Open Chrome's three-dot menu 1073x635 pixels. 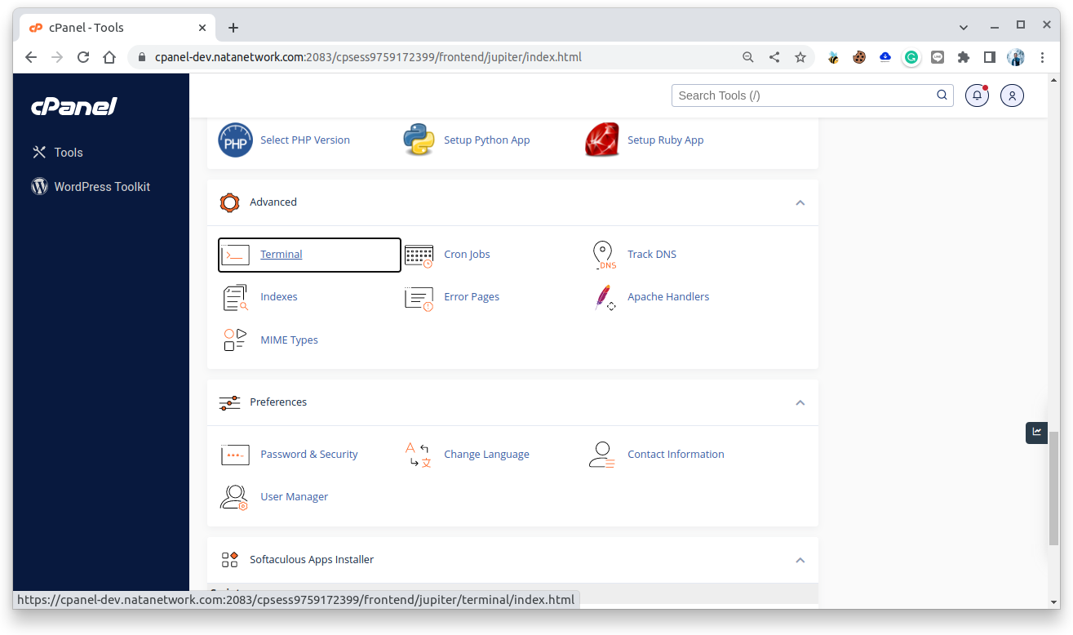click(1042, 57)
